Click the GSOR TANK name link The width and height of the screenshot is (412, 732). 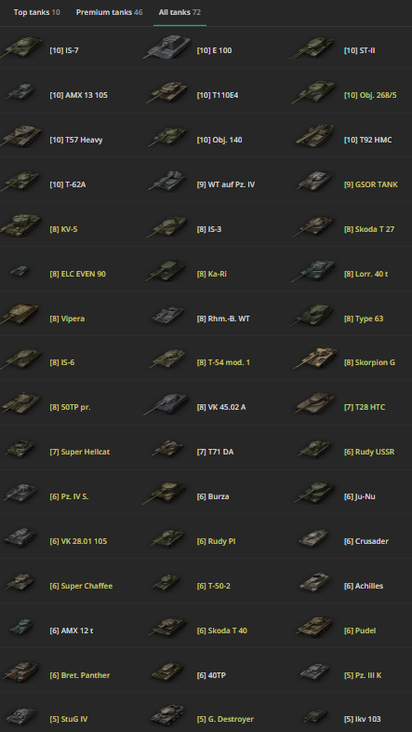tap(371, 184)
